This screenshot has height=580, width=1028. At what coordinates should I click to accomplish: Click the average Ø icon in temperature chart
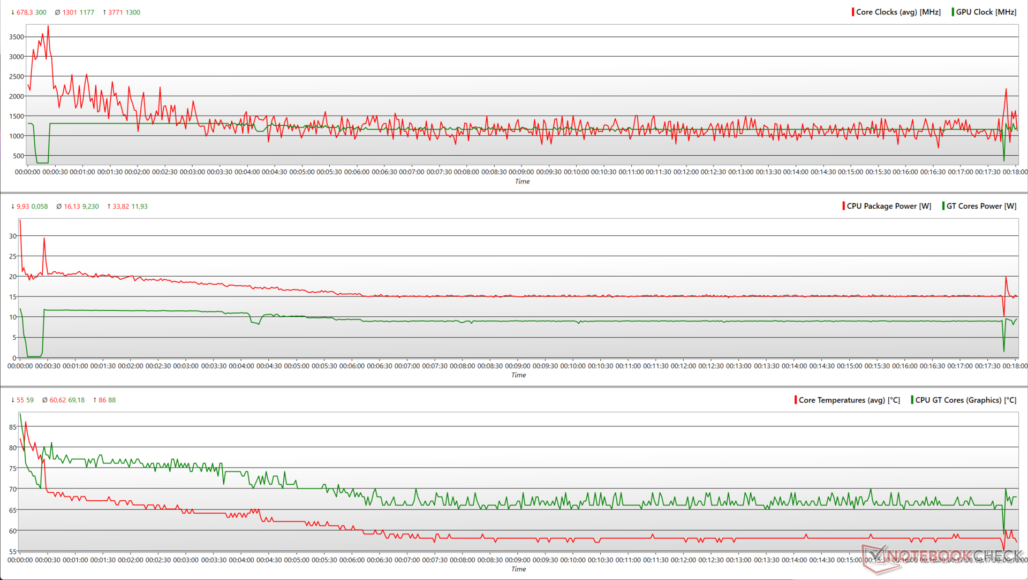pyautogui.click(x=45, y=400)
